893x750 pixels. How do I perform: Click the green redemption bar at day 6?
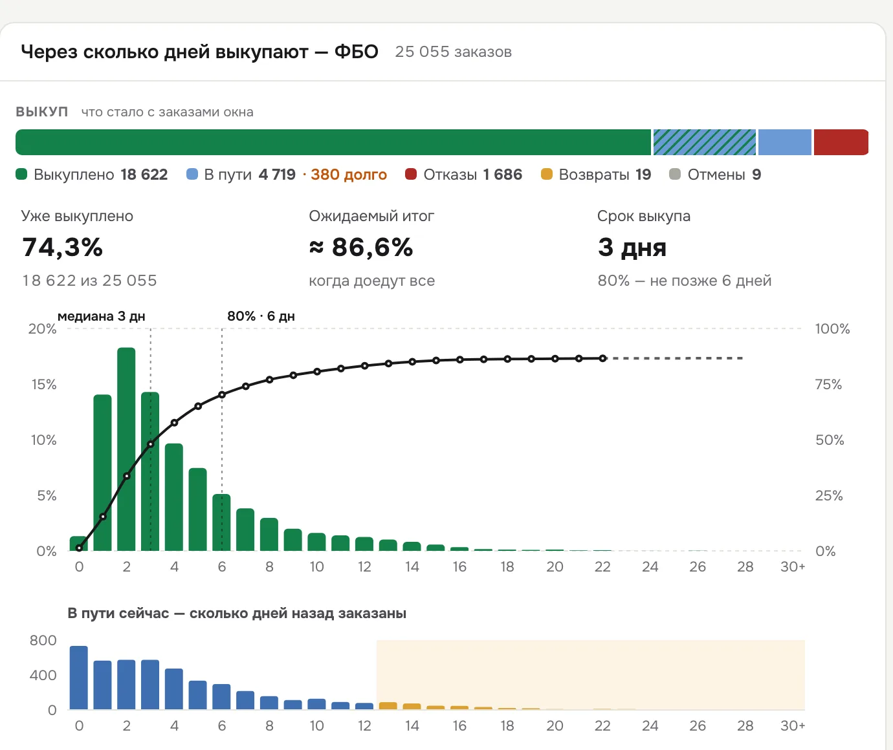click(222, 522)
